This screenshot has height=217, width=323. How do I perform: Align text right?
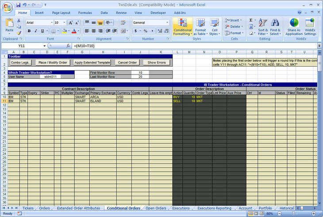tap(100, 31)
